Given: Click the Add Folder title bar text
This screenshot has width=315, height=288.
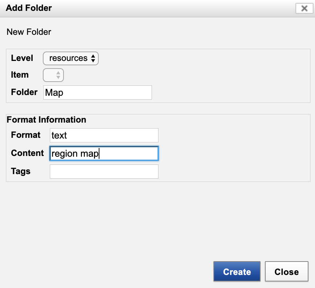Looking at the screenshot, I should tap(29, 8).
